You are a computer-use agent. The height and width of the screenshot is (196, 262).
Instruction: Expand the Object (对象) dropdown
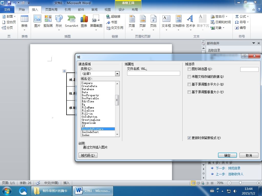coord(223,28)
